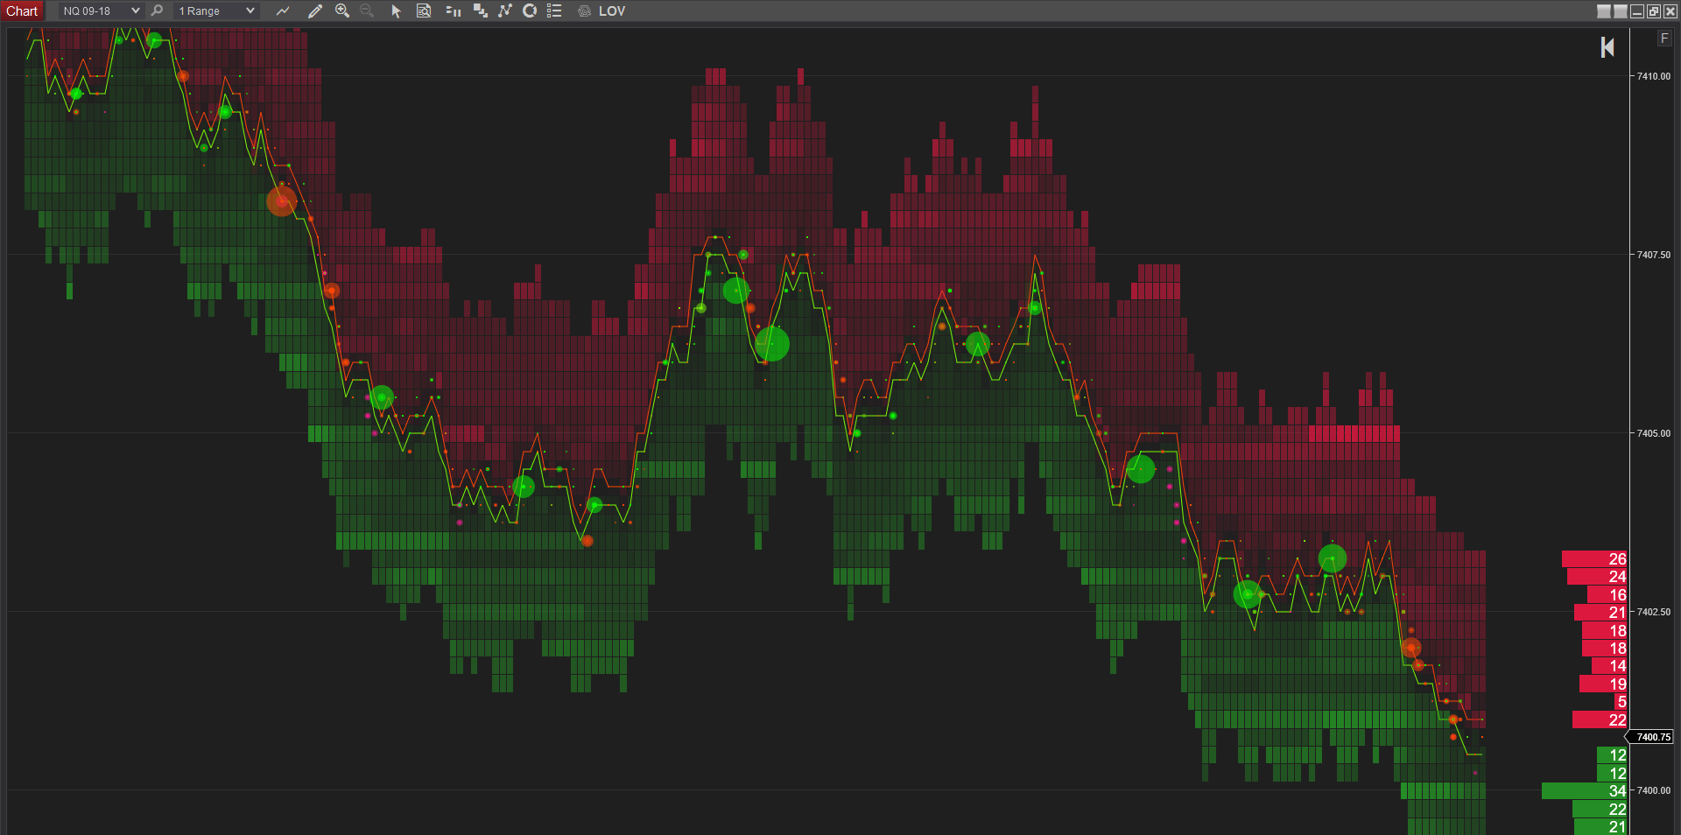Screen dimensions: 1681x835
Task: Select the drawing tools pencil icon
Action: 315,11
